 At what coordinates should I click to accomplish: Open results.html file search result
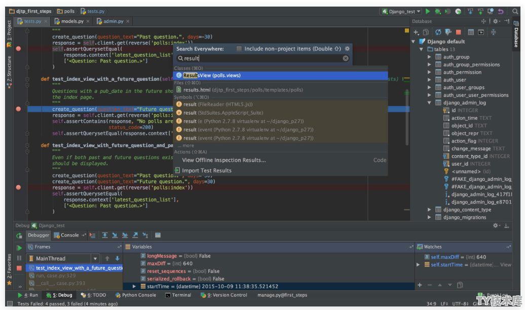(x=280, y=90)
